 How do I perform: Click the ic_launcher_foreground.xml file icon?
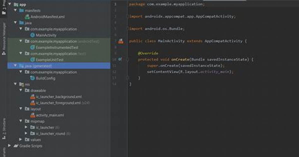point(32,103)
